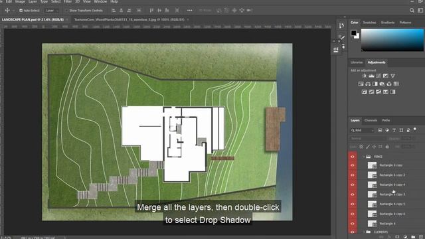Click the foreground color black swatch
Viewport: 425px width, 239px height.
click(x=353, y=33)
